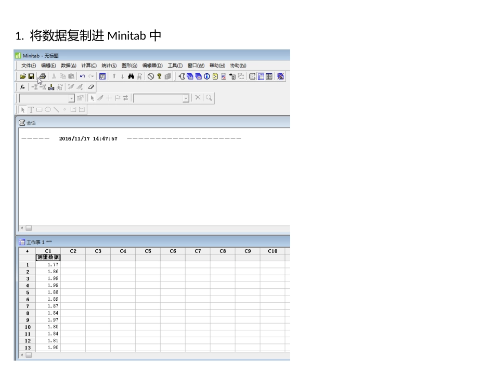Select the rectangle drawing tool
This screenshot has height=371, width=494.
(x=40, y=110)
